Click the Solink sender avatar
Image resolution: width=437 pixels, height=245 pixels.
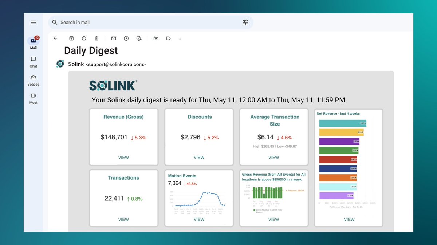pos(60,64)
